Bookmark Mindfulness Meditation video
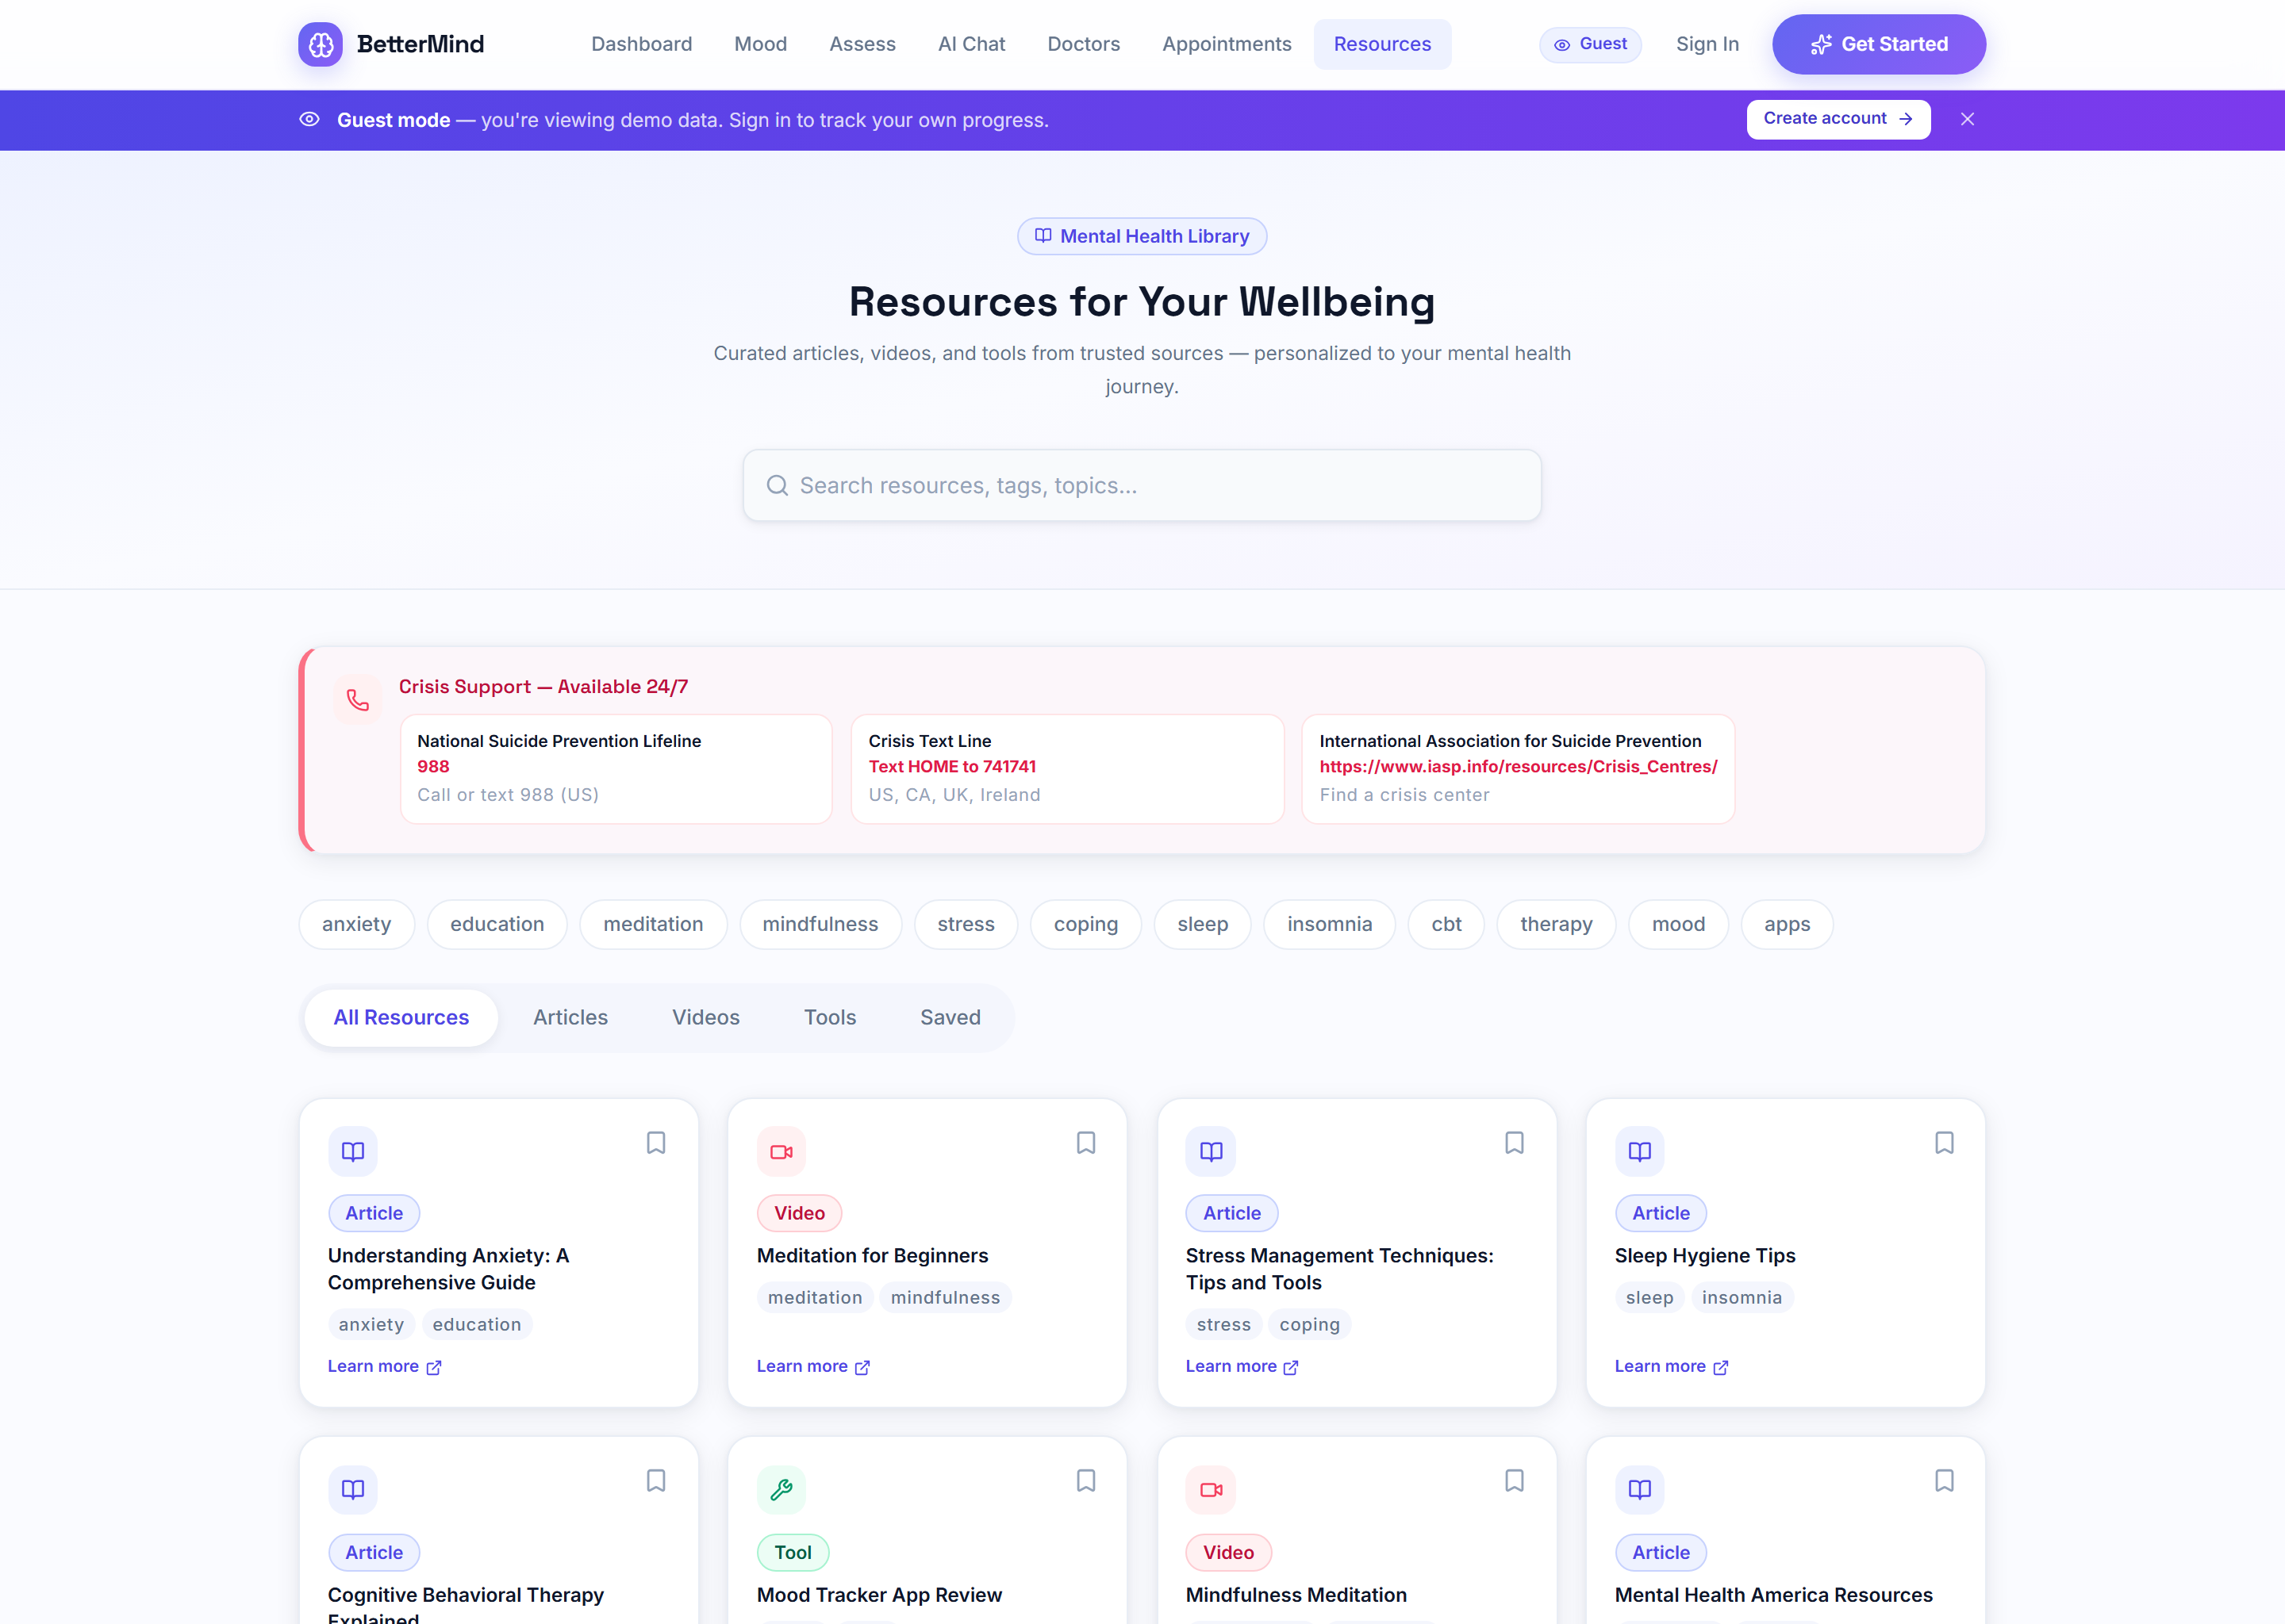 click(1515, 1481)
